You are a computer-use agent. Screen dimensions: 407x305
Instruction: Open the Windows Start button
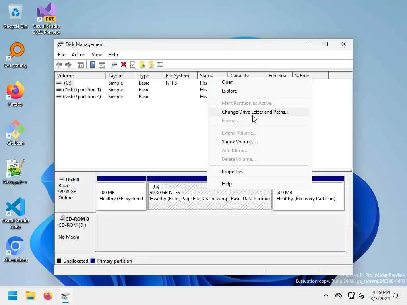click(13, 295)
